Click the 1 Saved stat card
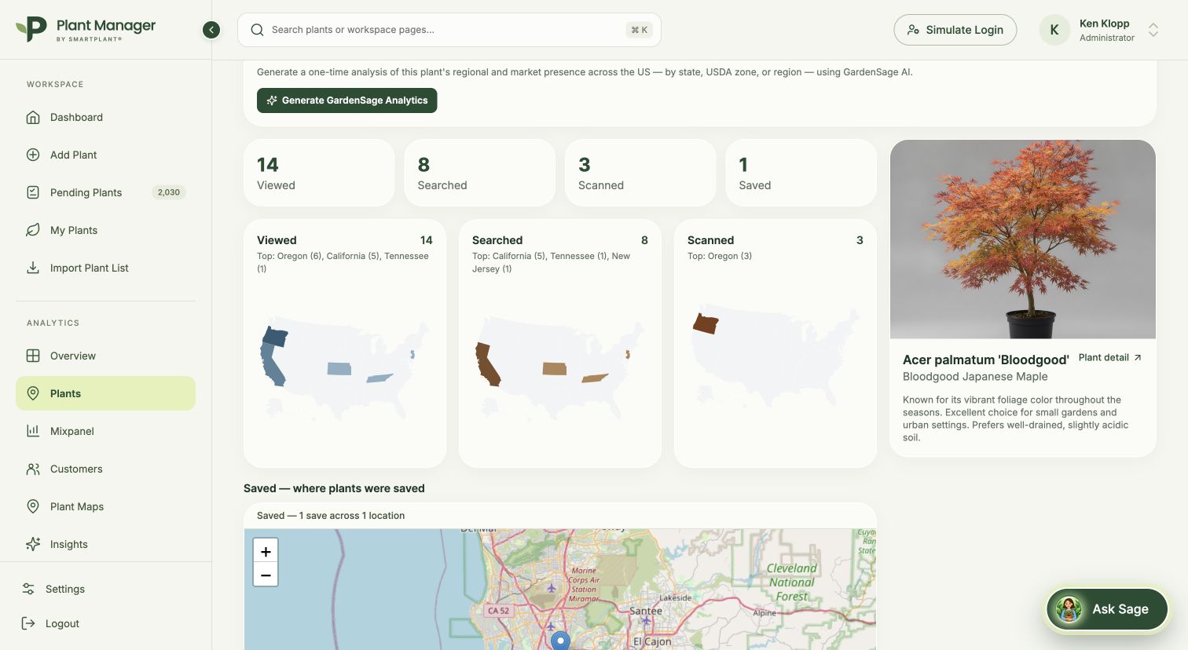Image resolution: width=1188 pixels, height=650 pixels. (801, 173)
